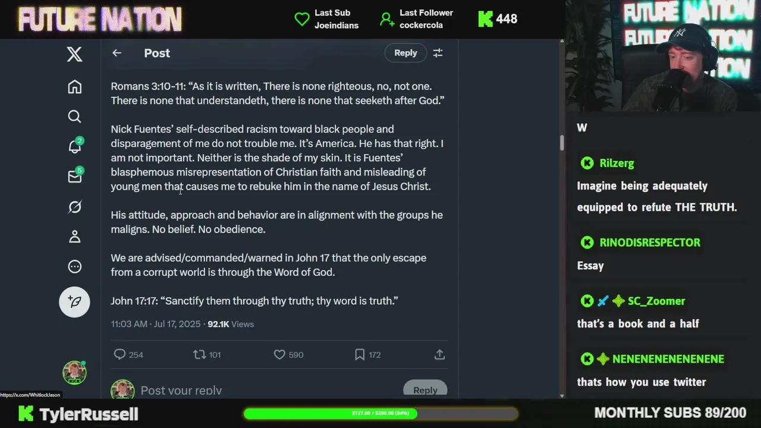Open the X logo home icon
The image size is (761, 428).
coord(74,55)
